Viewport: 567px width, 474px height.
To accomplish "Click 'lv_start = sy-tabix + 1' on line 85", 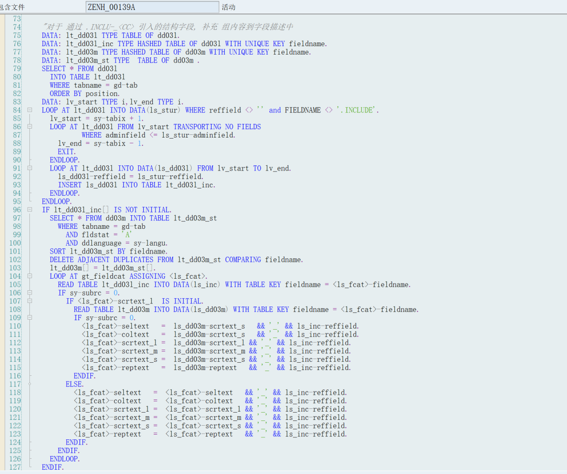I will 97,119.
